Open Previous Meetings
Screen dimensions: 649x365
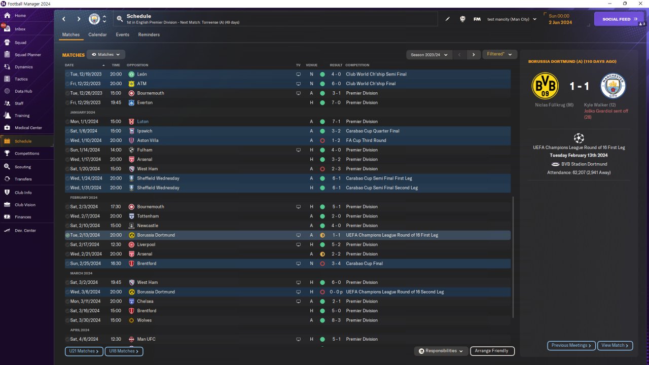point(571,345)
